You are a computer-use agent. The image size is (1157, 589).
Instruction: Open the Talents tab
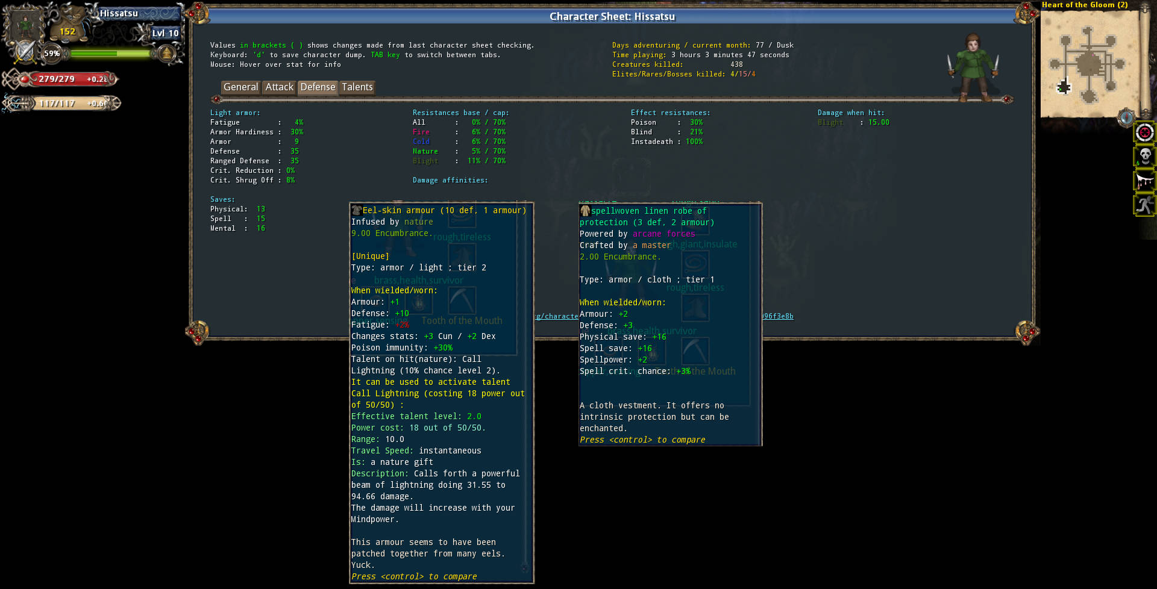pos(357,87)
